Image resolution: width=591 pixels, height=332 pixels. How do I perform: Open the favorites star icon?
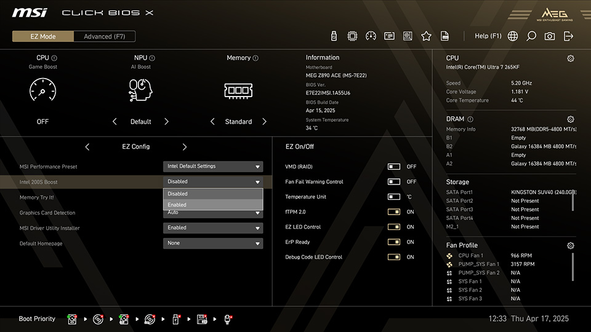(x=426, y=36)
